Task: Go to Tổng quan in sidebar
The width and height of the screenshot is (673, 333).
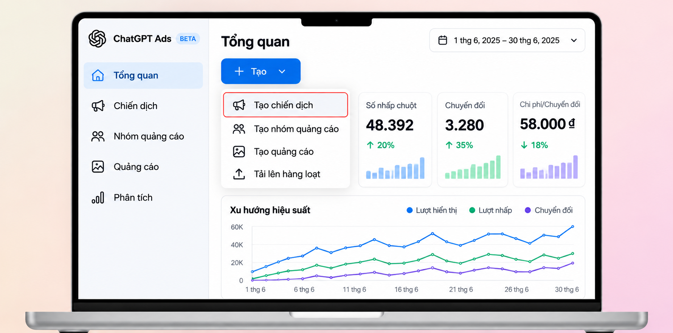Action: [x=143, y=75]
